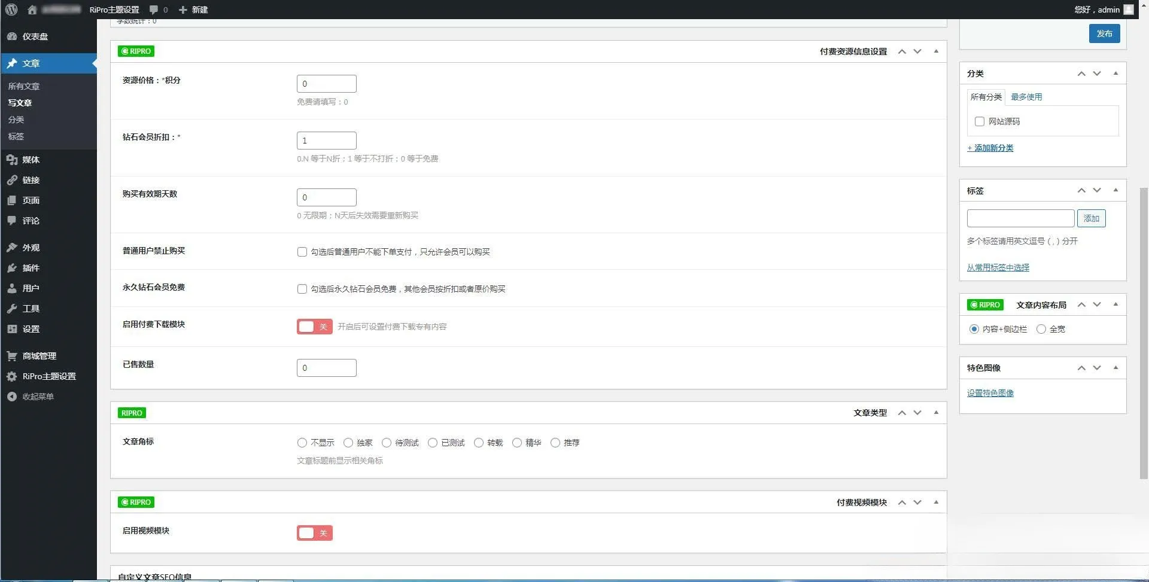Visit site via home icon
The width and height of the screenshot is (1149, 582).
pos(32,10)
